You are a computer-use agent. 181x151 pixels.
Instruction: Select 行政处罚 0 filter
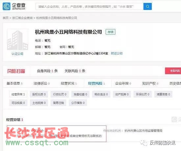[x=60, y=94]
